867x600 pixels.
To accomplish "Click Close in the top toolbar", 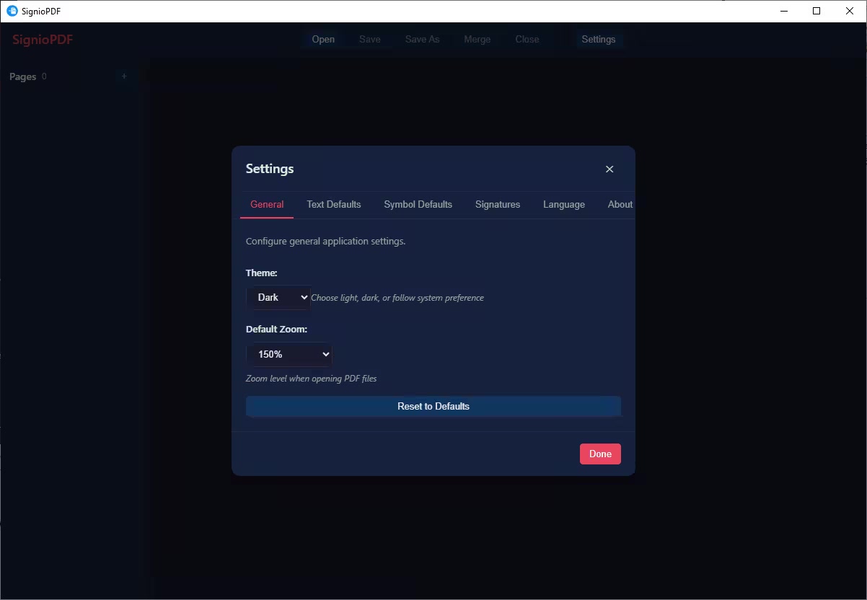I will [x=527, y=40].
